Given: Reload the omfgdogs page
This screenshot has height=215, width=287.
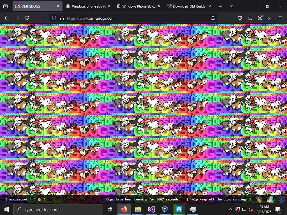Looking at the screenshot, I should [27, 18].
